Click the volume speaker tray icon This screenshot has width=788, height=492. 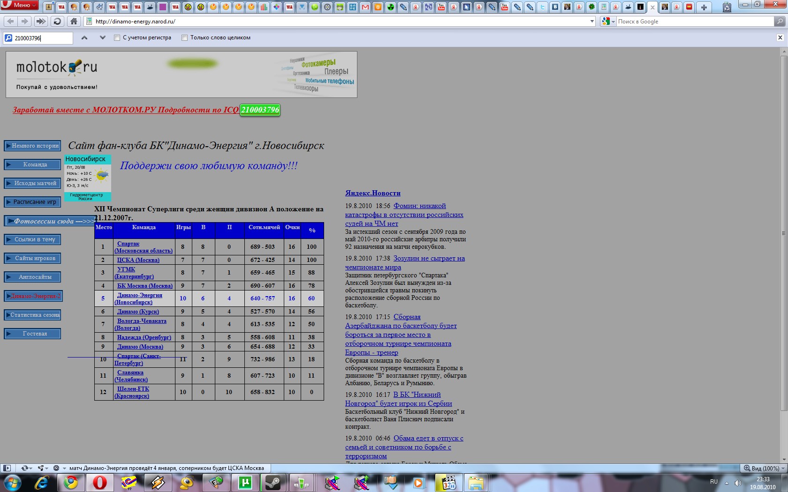738,483
